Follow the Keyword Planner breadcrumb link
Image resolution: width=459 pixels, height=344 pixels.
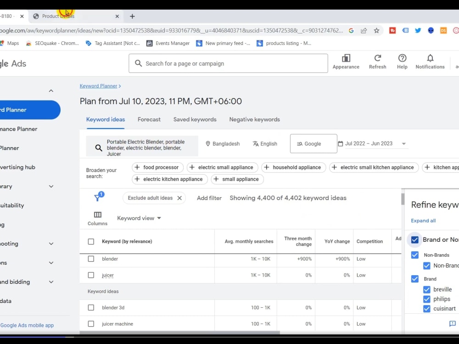pyautogui.click(x=98, y=86)
